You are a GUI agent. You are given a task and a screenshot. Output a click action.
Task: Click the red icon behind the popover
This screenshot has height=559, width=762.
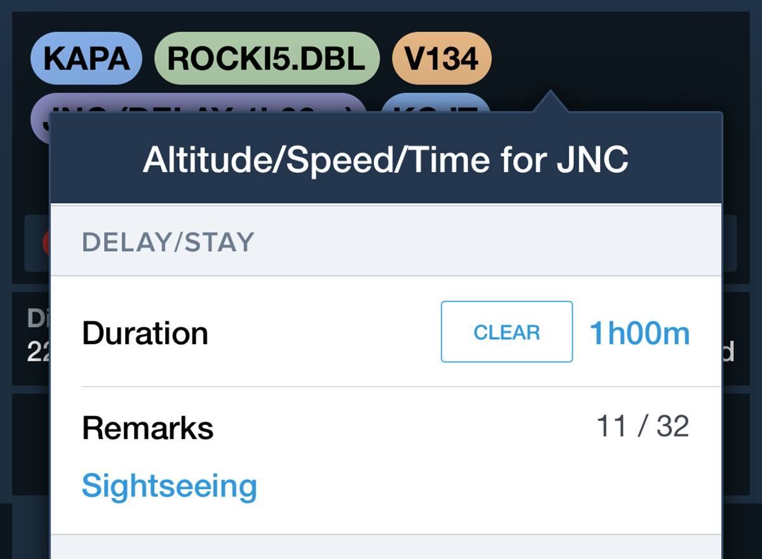point(46,243)
